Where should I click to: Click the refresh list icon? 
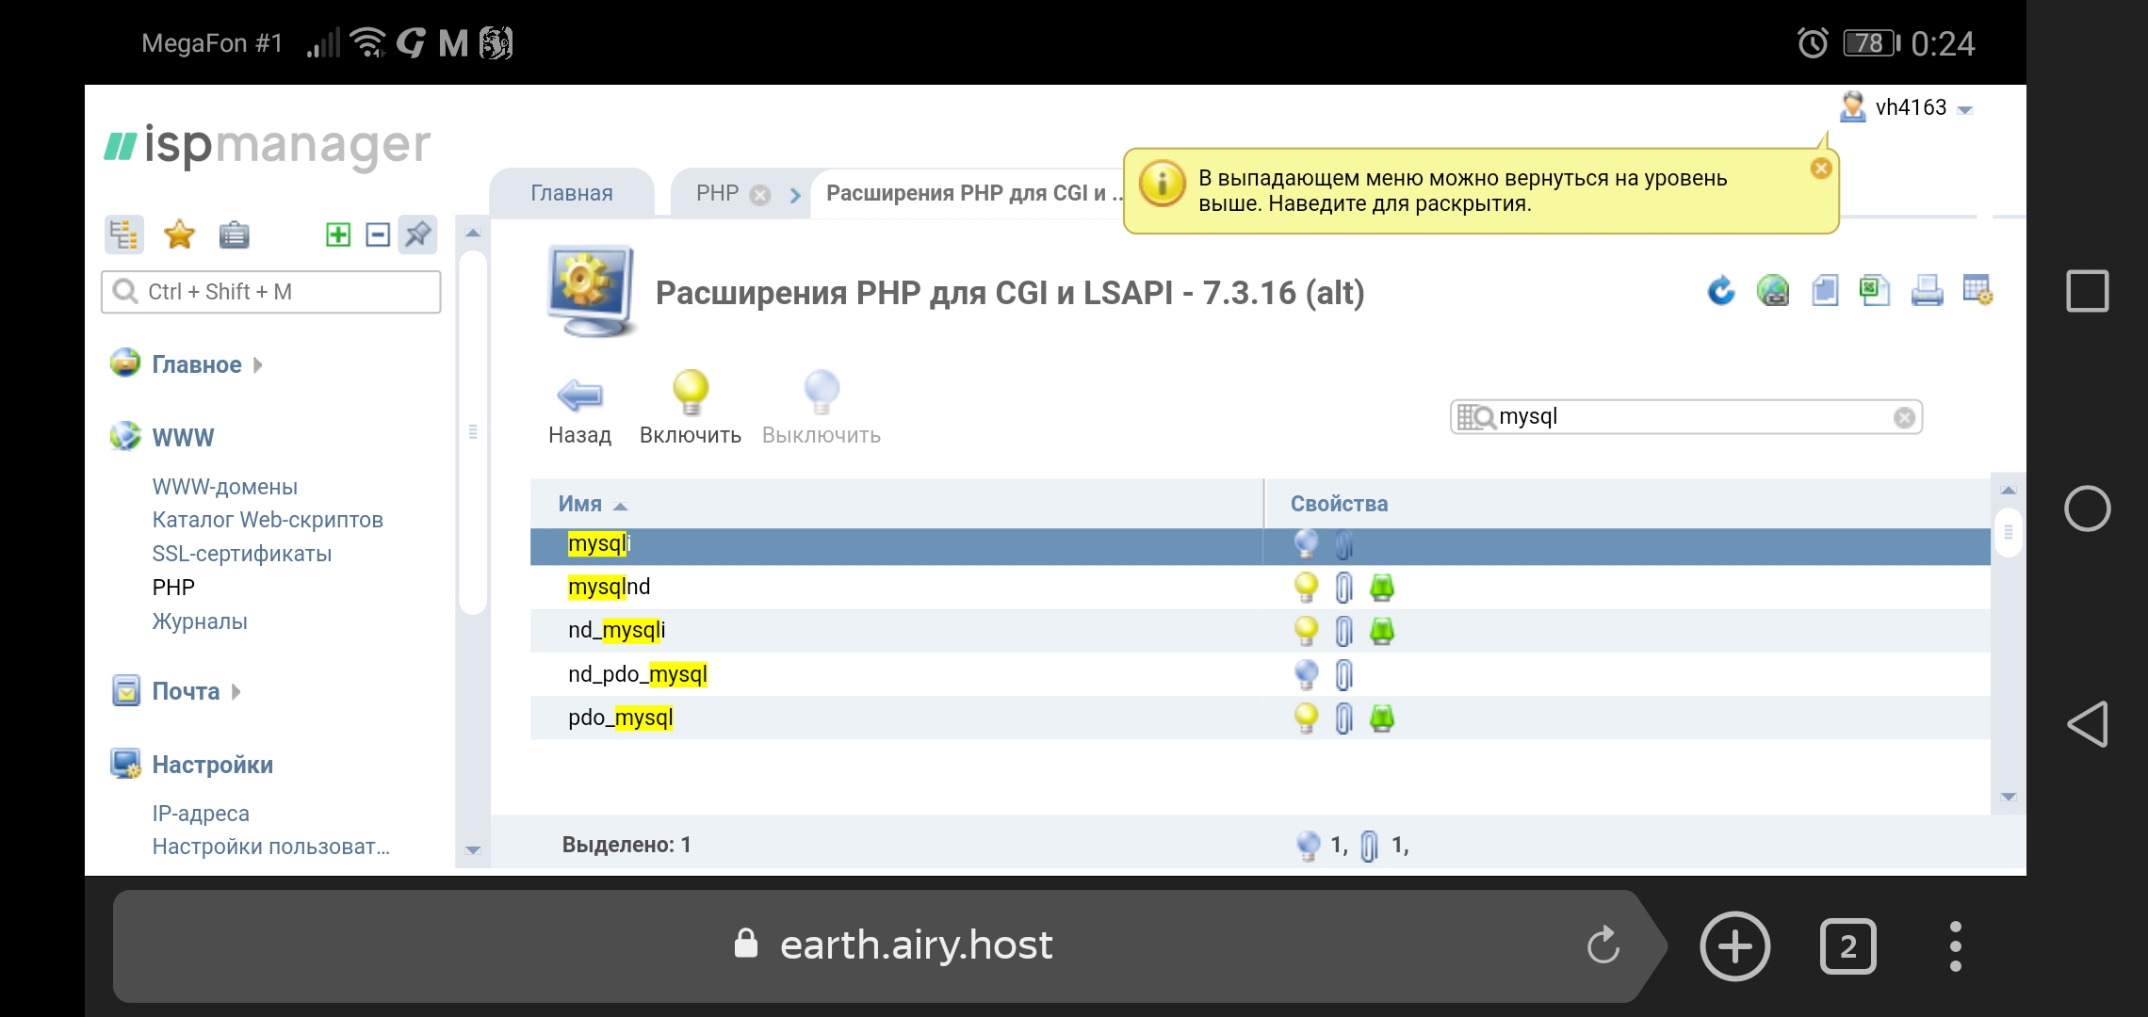click(1720, 291)
